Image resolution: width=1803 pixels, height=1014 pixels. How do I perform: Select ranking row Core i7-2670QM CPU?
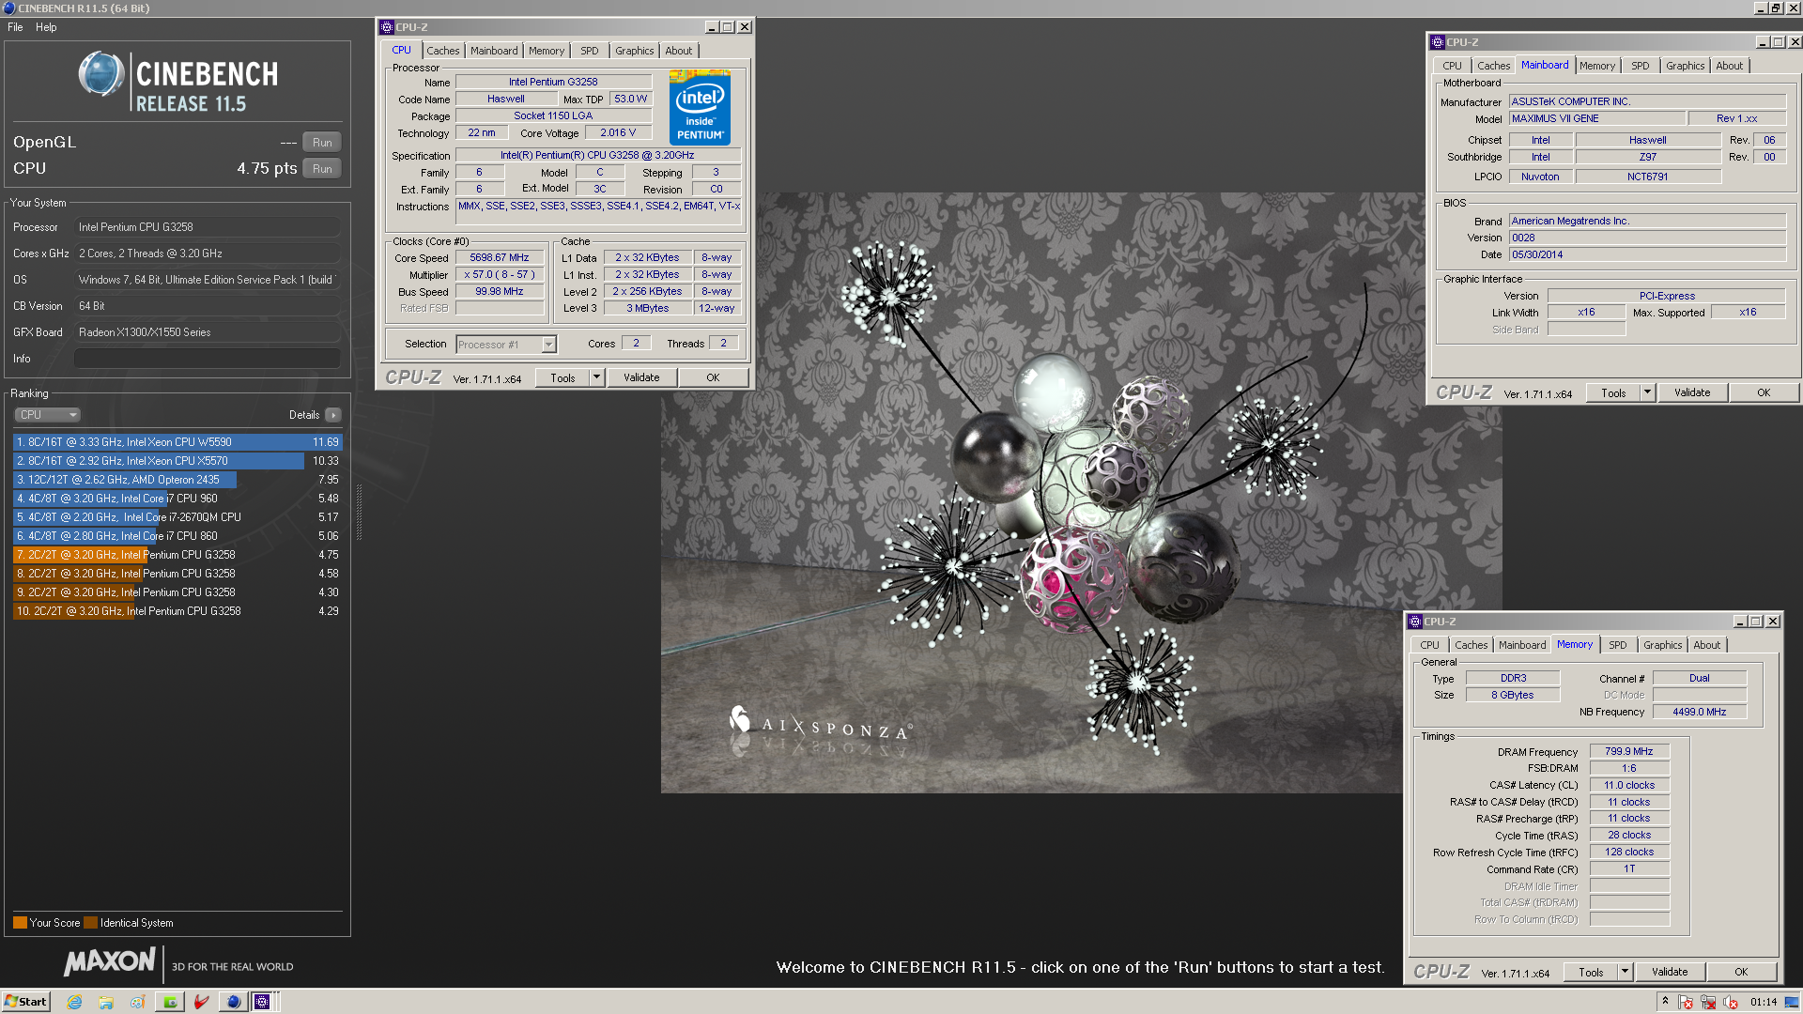pos(177,517)
